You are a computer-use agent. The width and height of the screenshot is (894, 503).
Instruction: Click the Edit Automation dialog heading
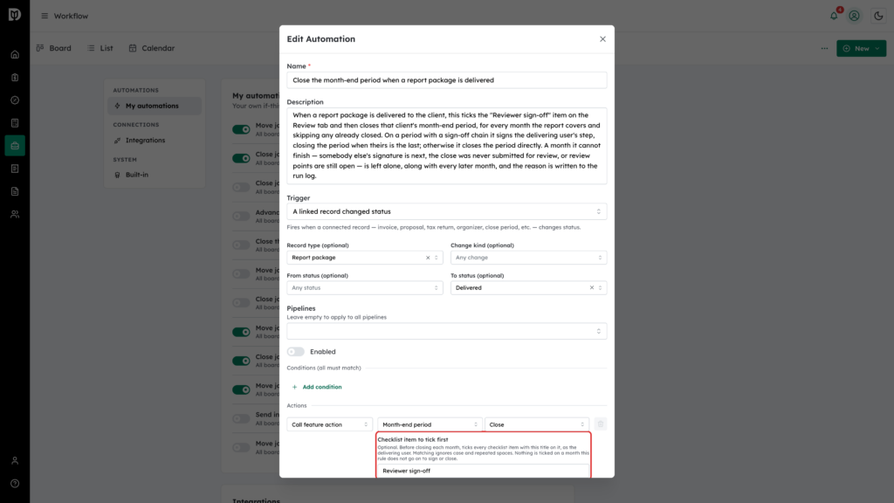point(321,38)
